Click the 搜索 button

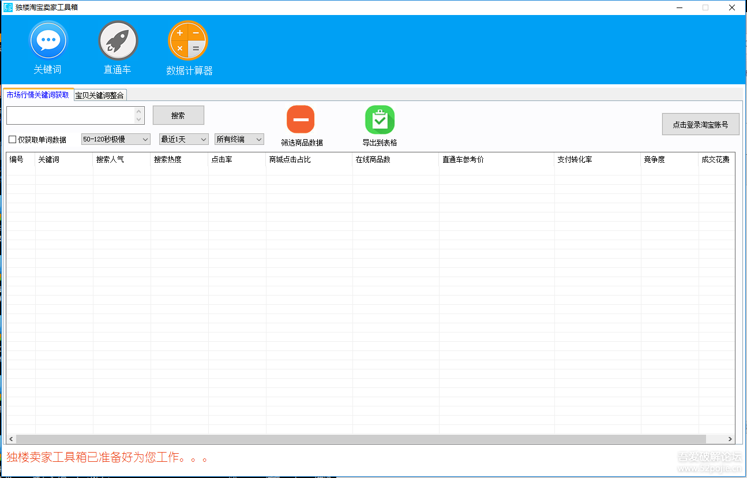point(178,115)
